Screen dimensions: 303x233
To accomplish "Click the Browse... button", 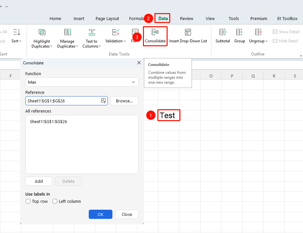I will tap(125, 101).
